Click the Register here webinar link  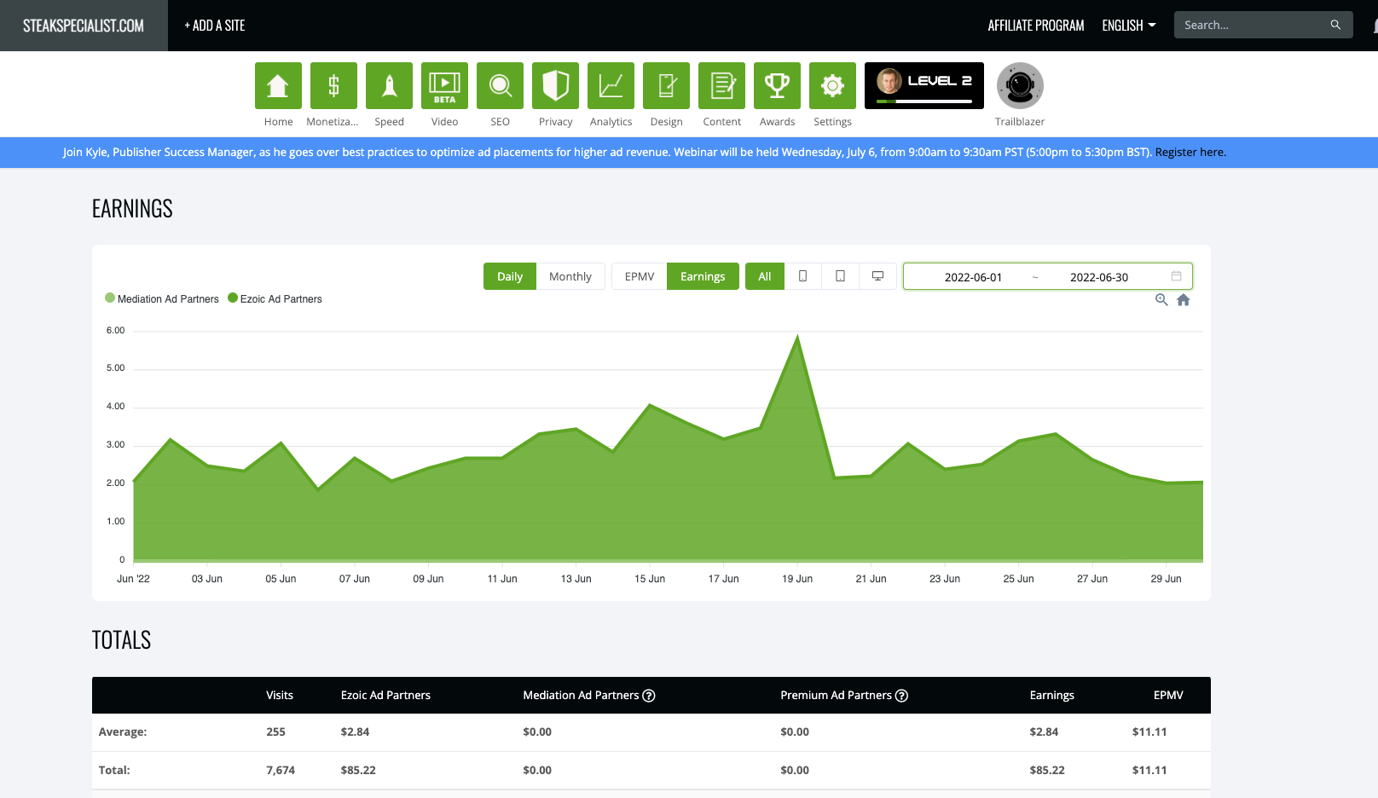[1190, 153]
